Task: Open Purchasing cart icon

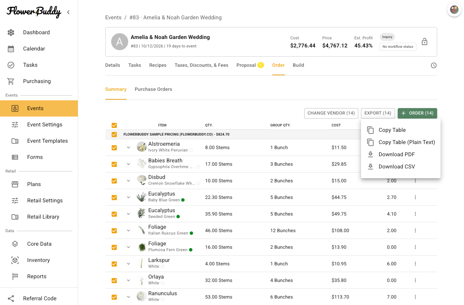Action: click(11, 81)
